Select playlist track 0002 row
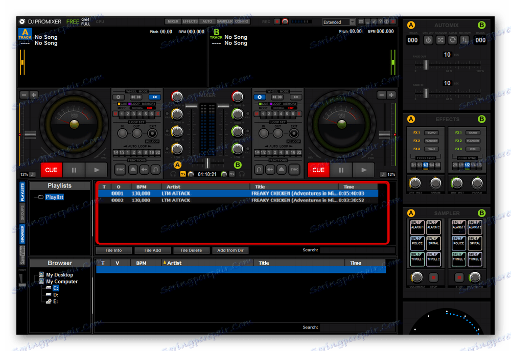This screenshot has height=351, width=511. [238, 200]
